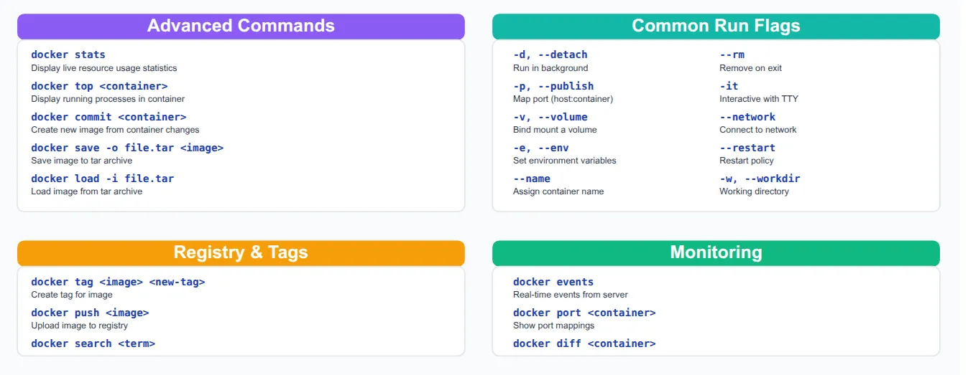
Task: Click 'Upload image to registry' description
Action: 79,326
